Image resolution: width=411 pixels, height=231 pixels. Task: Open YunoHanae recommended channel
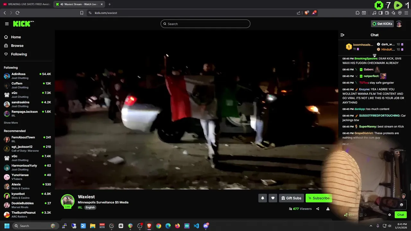(27, 177)
